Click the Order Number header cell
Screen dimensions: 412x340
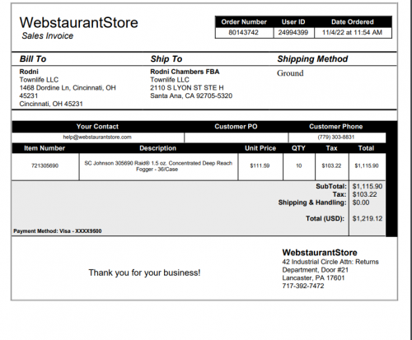coord(244,22)
